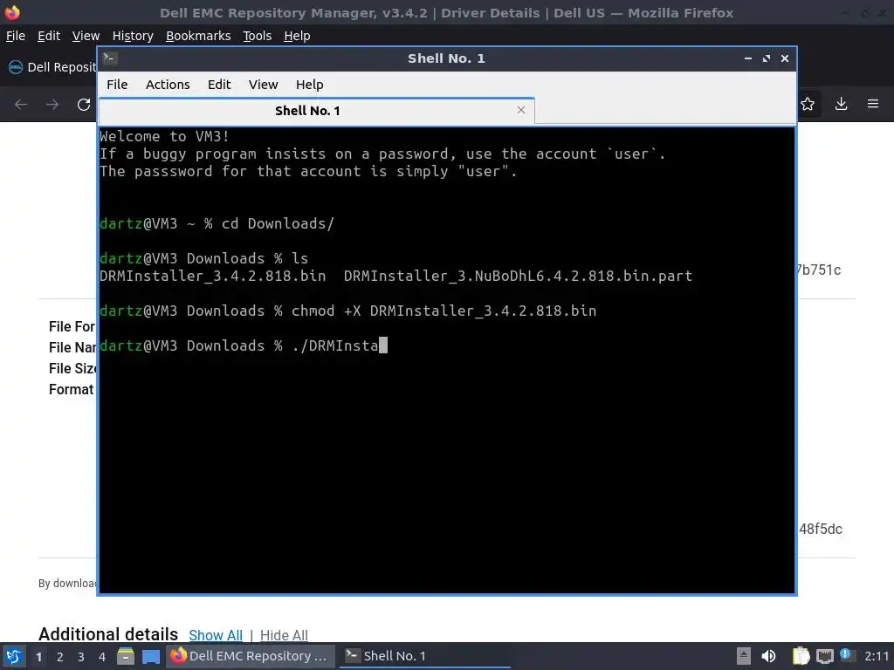This screenshot has height=670, width=894.
Task: Click the Welcome to VM3! line
Action: coord(164,137)
